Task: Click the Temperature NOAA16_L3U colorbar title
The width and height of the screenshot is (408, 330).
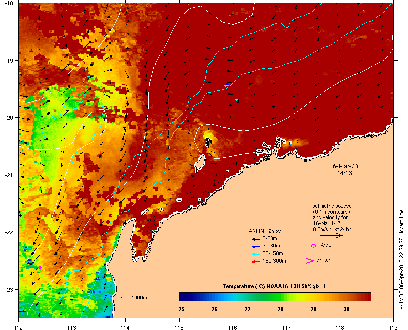Action: [x=274, y=287]
